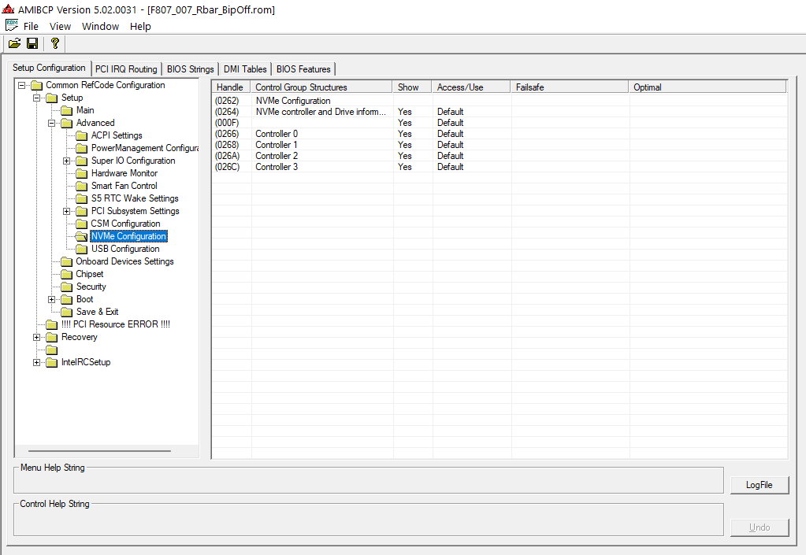Select the Controller 0 row
Image resolution: width=806 pixels, height=555 pixels.
[500, 134]
